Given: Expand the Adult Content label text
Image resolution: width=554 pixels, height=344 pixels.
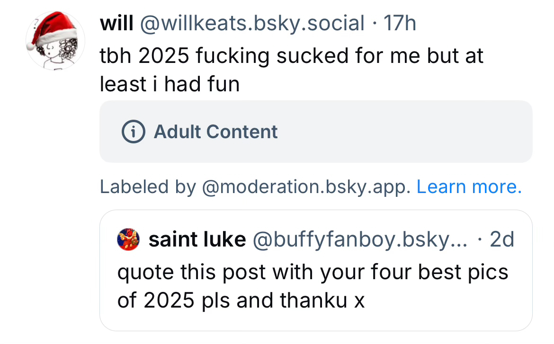Looking at the screenshot, I should 216,132.
